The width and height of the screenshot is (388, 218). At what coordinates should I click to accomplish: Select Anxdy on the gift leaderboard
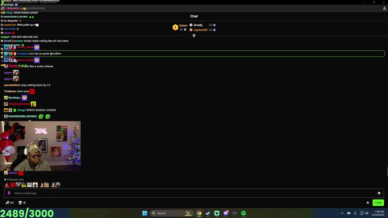click(x=198, y=25)
